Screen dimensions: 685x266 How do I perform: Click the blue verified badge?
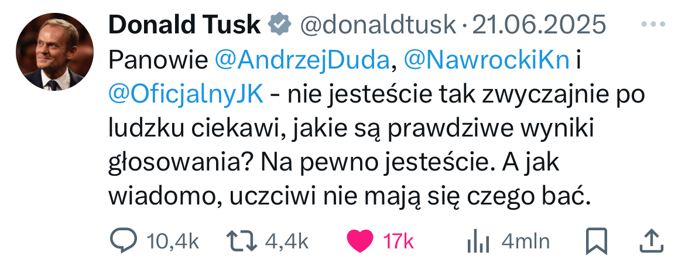(279, 25)
